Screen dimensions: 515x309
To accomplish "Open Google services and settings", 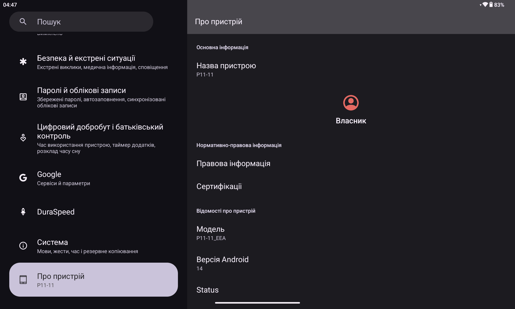I will tap(93, 178).
